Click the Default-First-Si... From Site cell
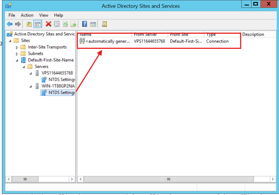This screenshot has width=279, height=195. coord(186,41)
